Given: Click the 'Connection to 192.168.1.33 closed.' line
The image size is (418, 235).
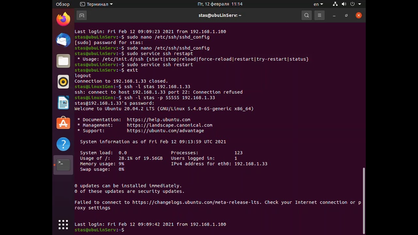Looking at the screenshot, I should click(121, 81).
